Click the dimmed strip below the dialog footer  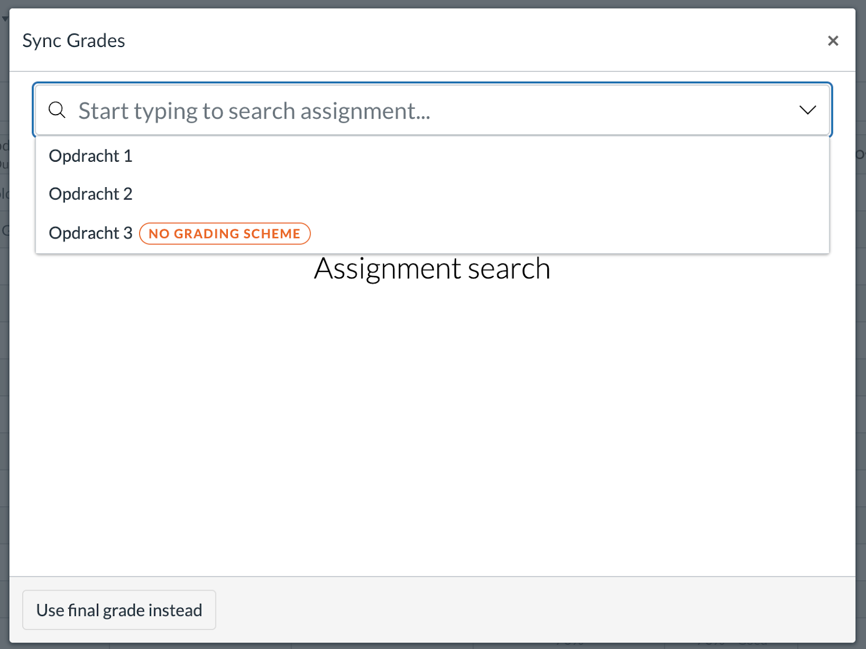[433, 646]
